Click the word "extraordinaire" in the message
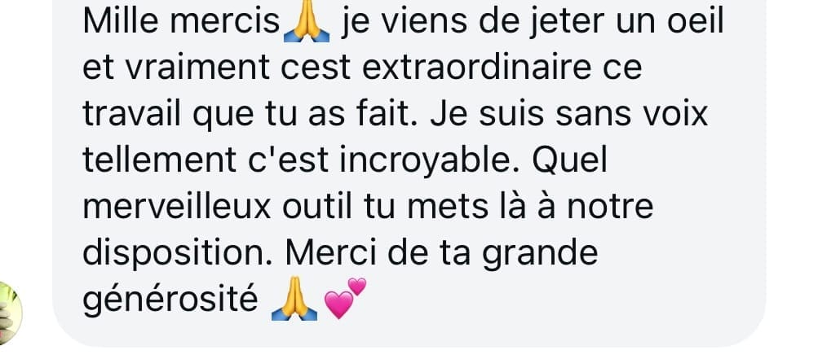The width and height of the screenshot is (818, 359). [x=477, y=68]
